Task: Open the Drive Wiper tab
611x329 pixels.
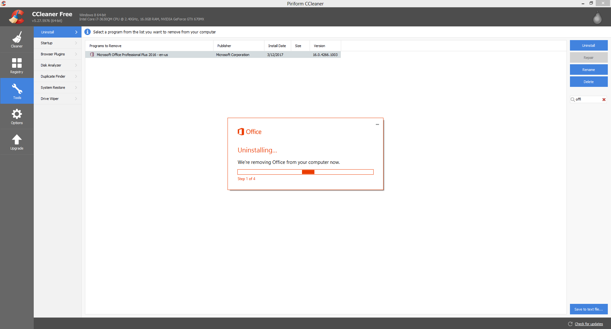Action: [58, 99]
